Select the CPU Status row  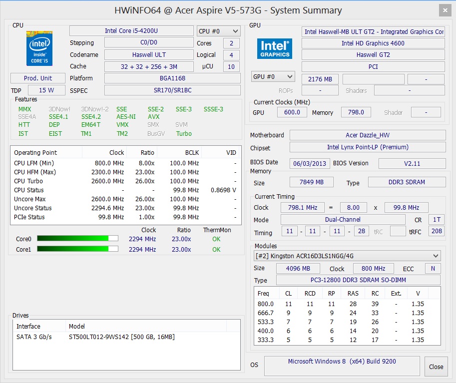point(126,190)
